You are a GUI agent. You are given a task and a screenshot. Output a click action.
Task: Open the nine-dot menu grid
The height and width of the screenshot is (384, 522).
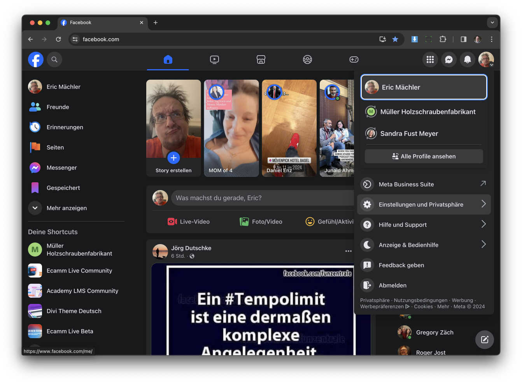[430, 59]
